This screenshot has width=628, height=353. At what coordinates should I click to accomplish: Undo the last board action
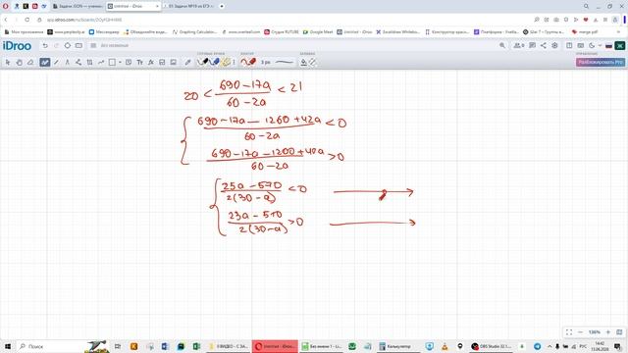45,46
